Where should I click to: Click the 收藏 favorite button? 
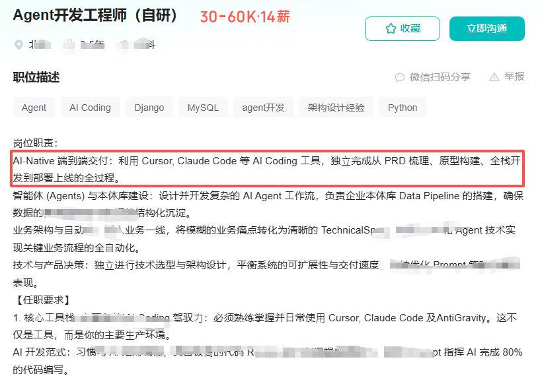coord(403,28)
